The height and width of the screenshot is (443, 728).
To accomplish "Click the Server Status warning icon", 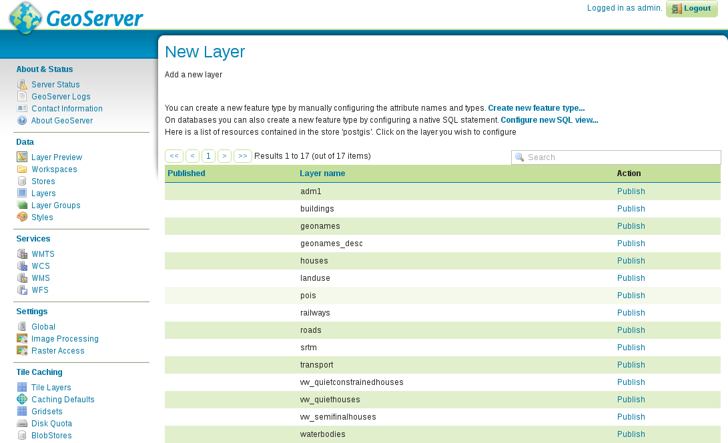I will coord(22,85).
